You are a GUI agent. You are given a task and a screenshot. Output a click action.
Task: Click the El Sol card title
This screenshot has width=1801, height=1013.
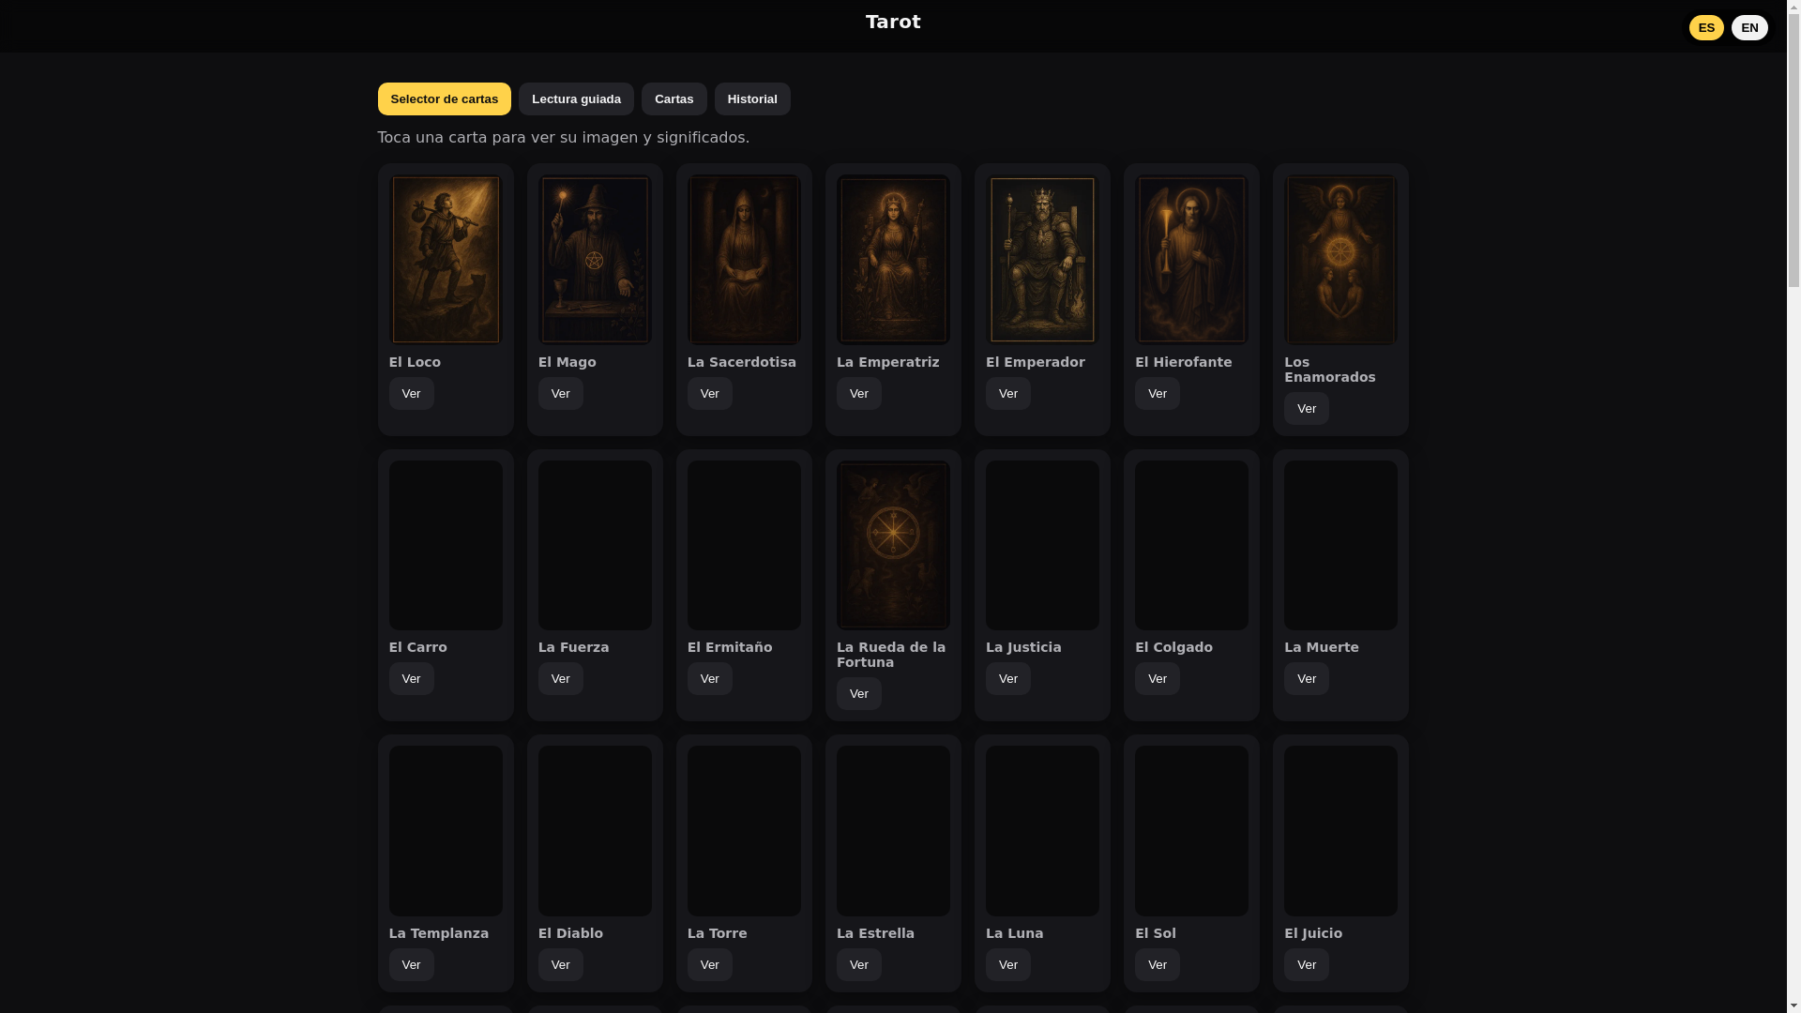1154,933
